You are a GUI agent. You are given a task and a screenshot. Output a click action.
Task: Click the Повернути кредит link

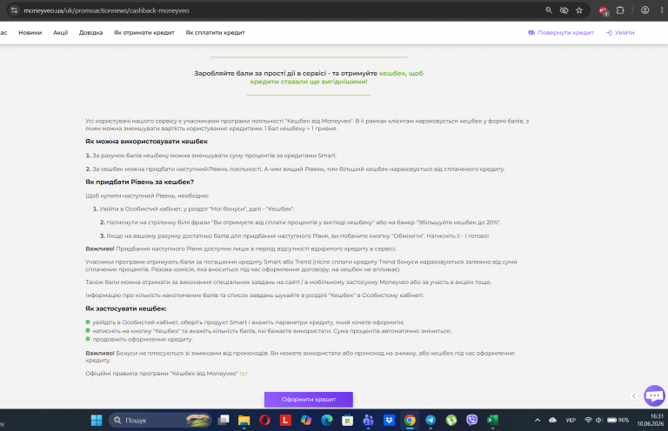click(561, 33)
